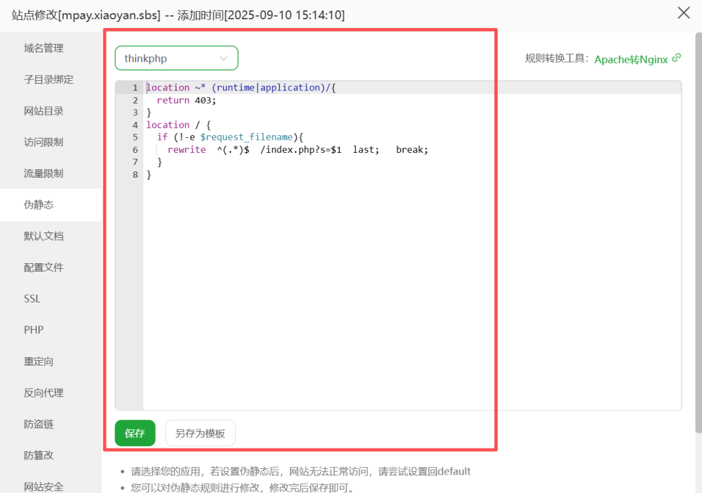Image resolution: width=702 pixels, height=493 pixels.
Task: Click the Apache转Nginx conversion tool link
Action: 631,59
